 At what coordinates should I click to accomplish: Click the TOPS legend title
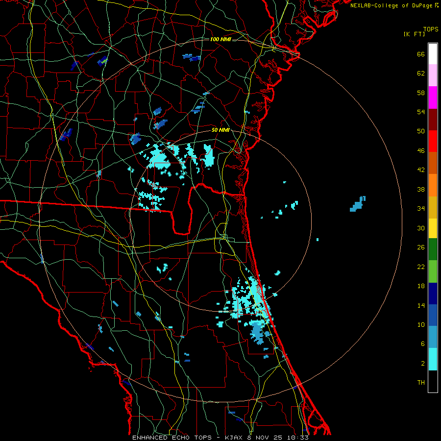pos(431,29)
